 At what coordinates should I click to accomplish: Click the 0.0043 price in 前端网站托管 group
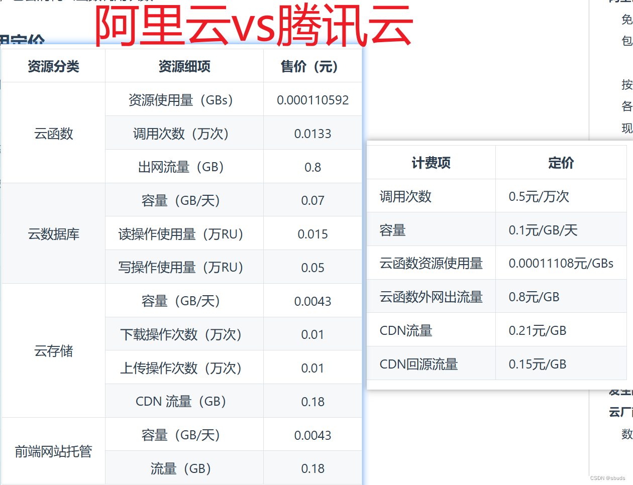[312, 435]
